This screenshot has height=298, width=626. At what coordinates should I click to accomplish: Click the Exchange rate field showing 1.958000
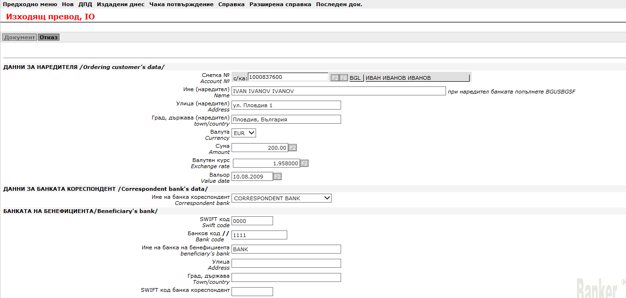tap(266, 163)
